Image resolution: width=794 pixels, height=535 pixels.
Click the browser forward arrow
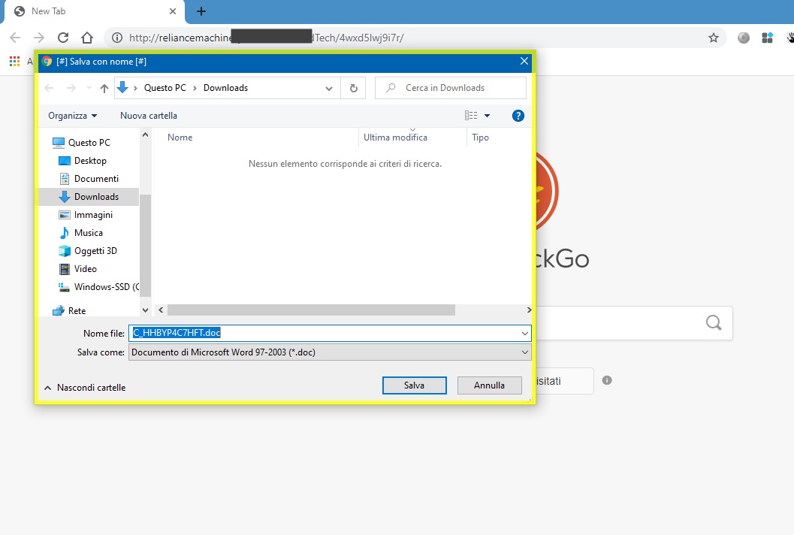coord(39,38)
